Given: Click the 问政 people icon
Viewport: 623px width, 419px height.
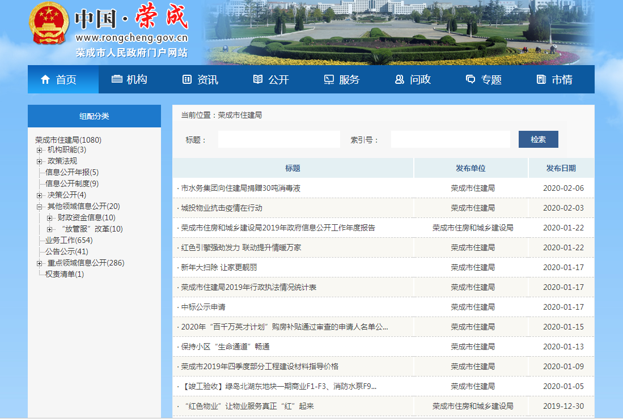Looking at the screenshot, I should pyautogui.click(x=400, y=80).
